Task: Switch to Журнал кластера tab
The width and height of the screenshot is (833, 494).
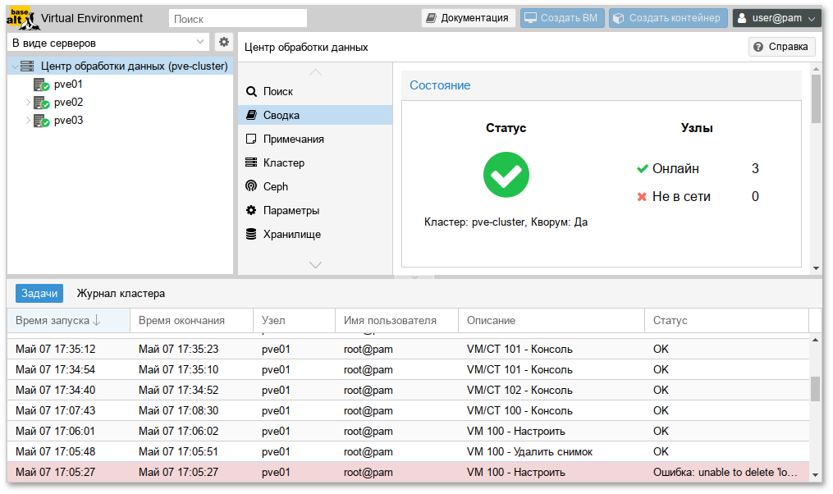Action: (x=121, y=293)
